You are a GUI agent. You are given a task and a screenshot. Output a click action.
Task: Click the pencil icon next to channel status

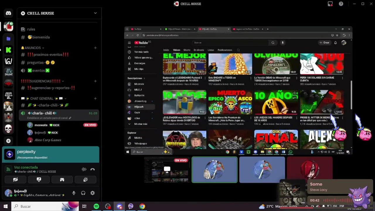coord(70,118)
